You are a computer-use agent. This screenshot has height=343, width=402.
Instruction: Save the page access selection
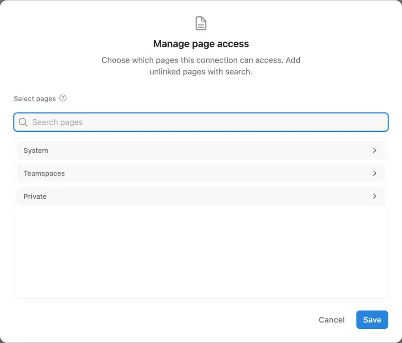372,320
